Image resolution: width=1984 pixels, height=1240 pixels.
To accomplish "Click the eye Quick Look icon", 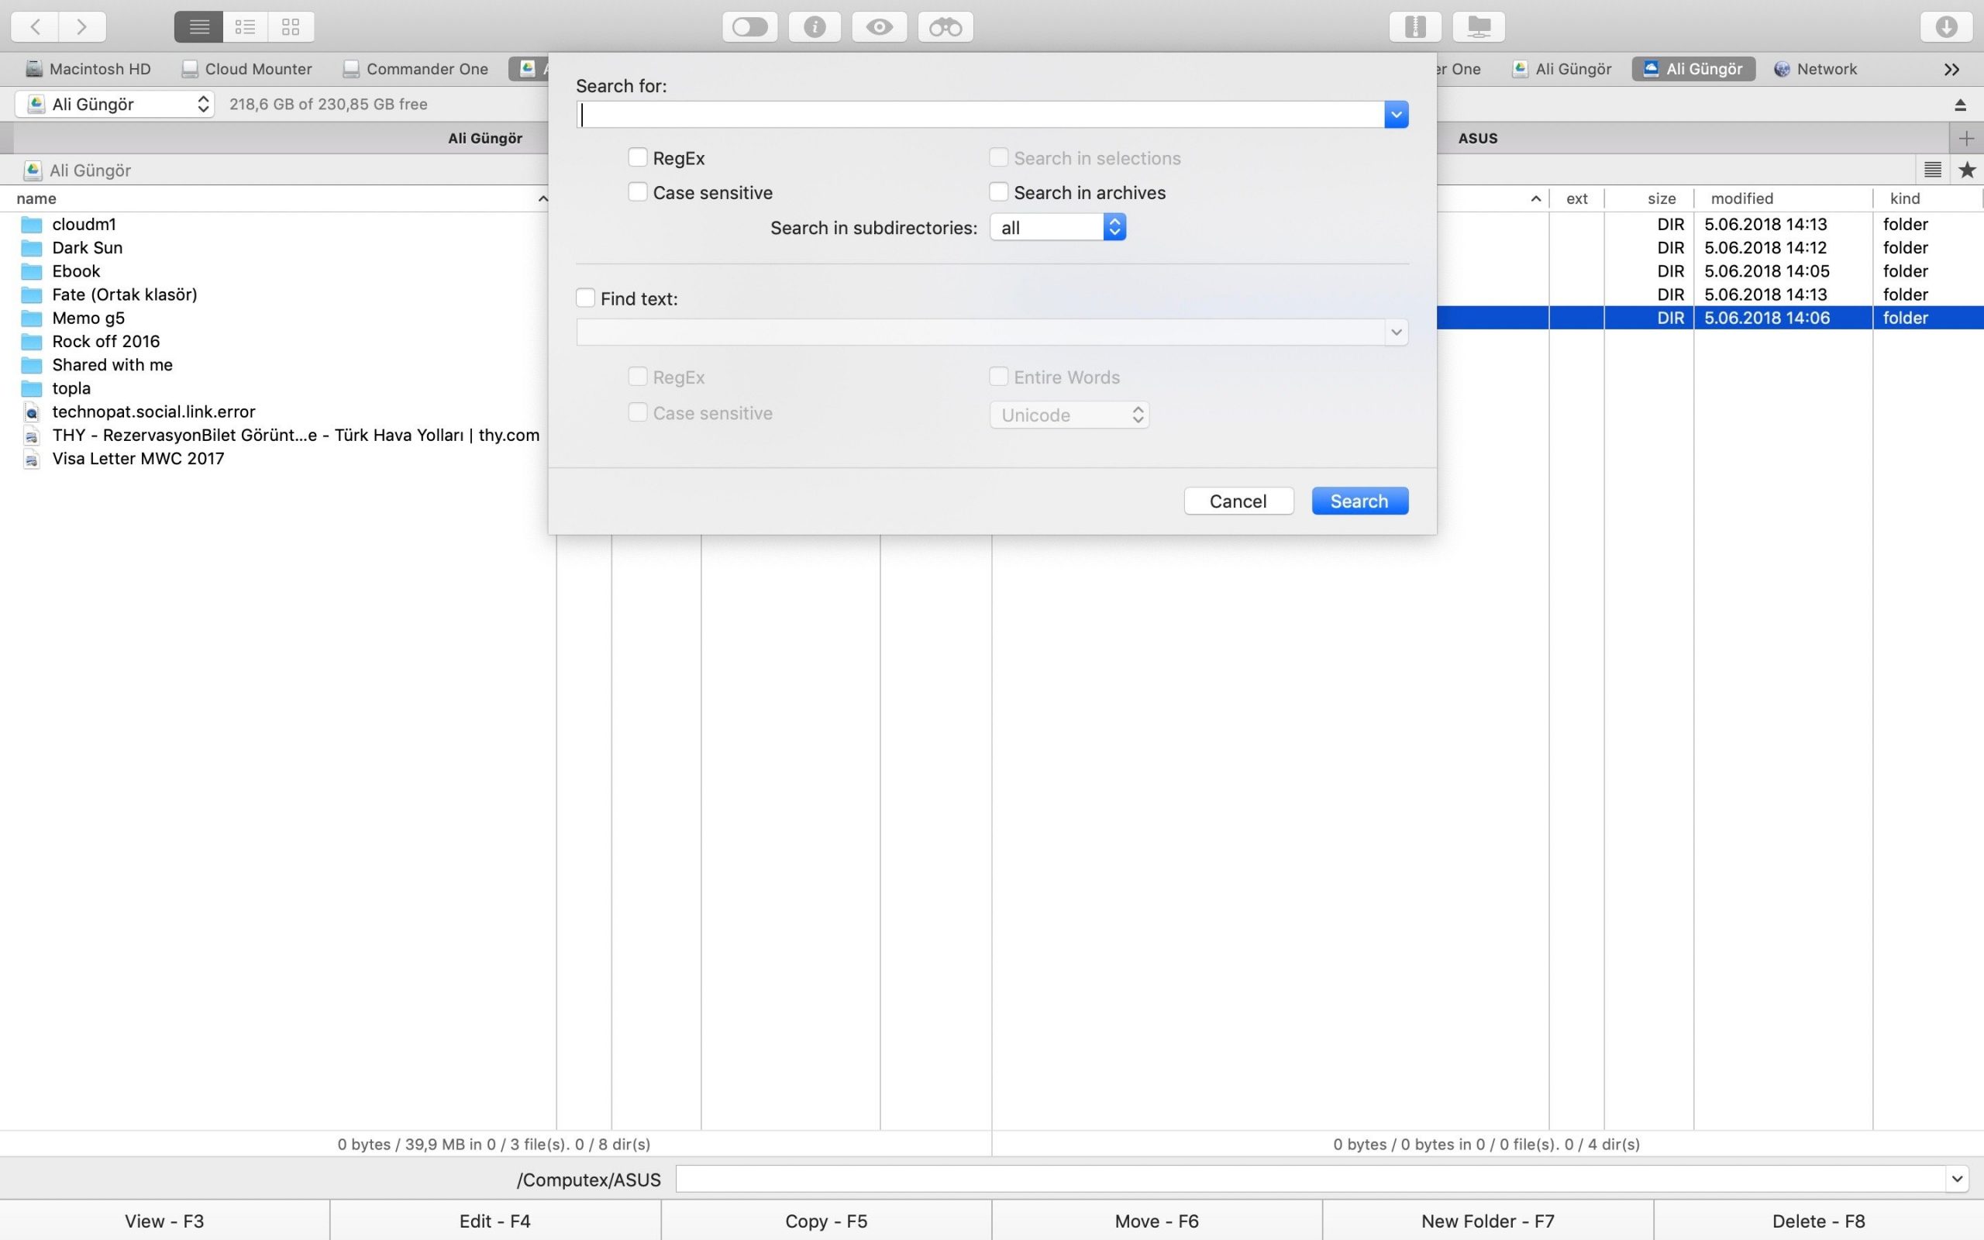I will pyautogui.click(x=879, y=27).
